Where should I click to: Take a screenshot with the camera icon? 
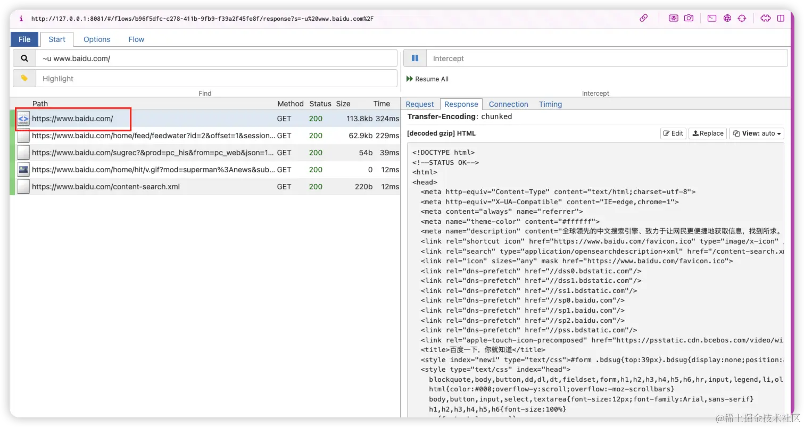[689, 18]
